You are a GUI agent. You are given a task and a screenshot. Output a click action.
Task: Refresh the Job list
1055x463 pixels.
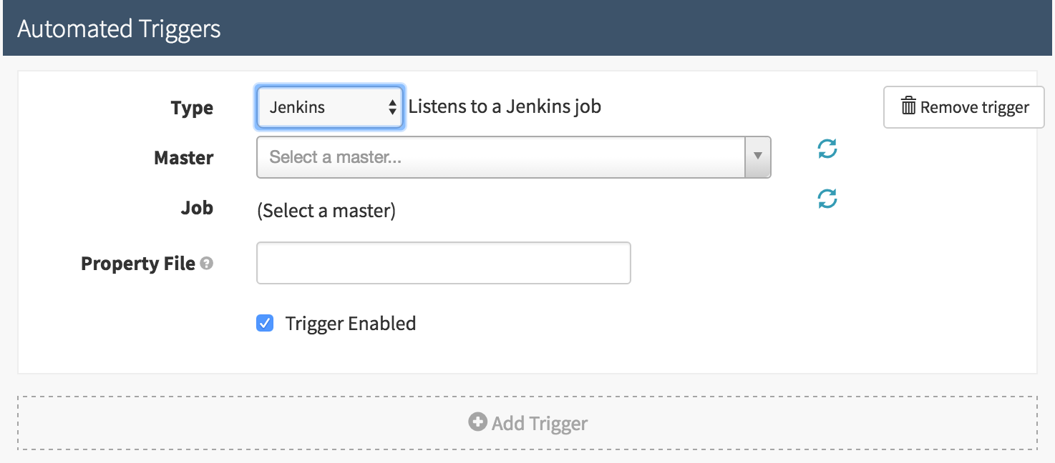[827, 199]
